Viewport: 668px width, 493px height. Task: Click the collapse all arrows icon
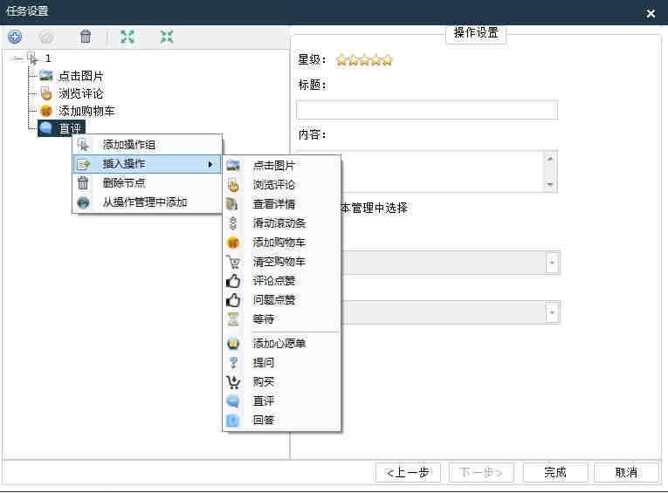pos(167,37)
